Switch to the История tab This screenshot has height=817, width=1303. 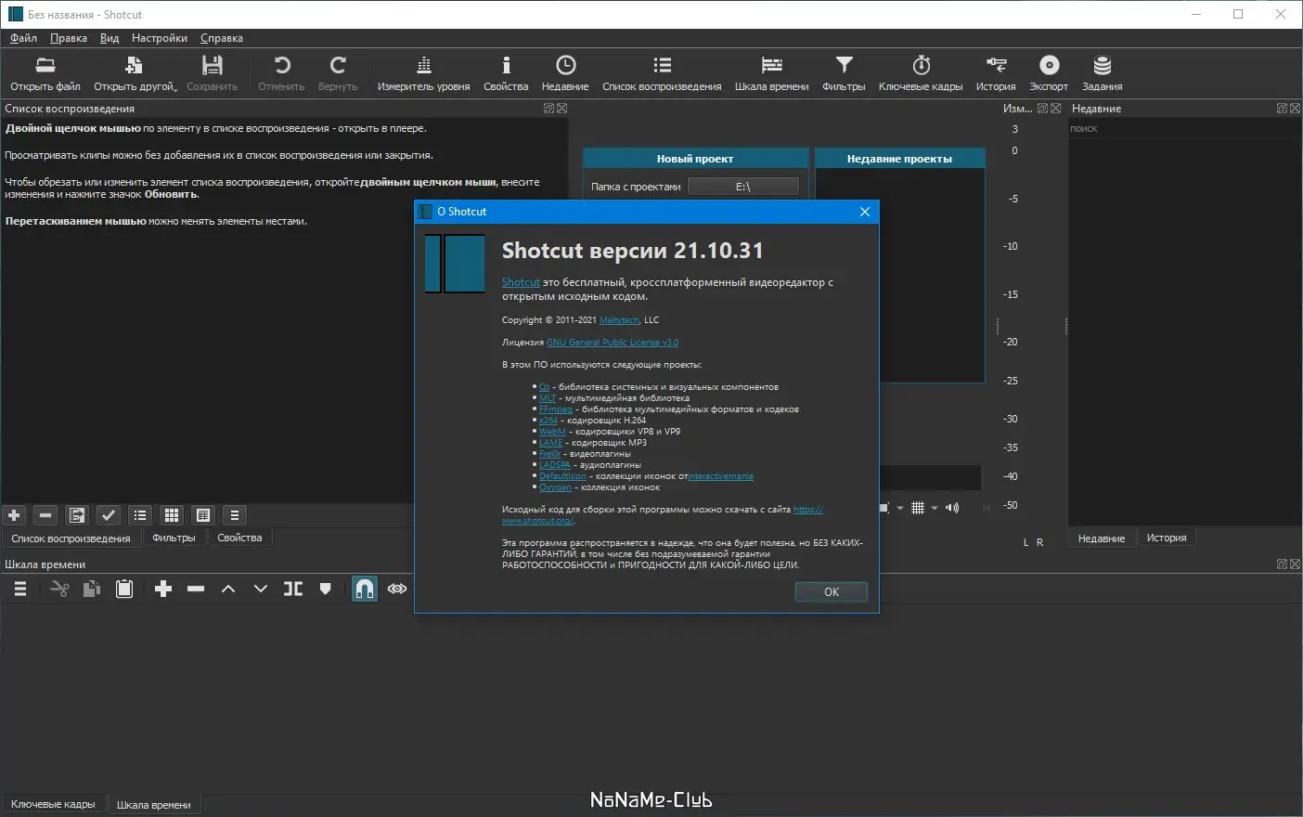tap(1166, 538)
